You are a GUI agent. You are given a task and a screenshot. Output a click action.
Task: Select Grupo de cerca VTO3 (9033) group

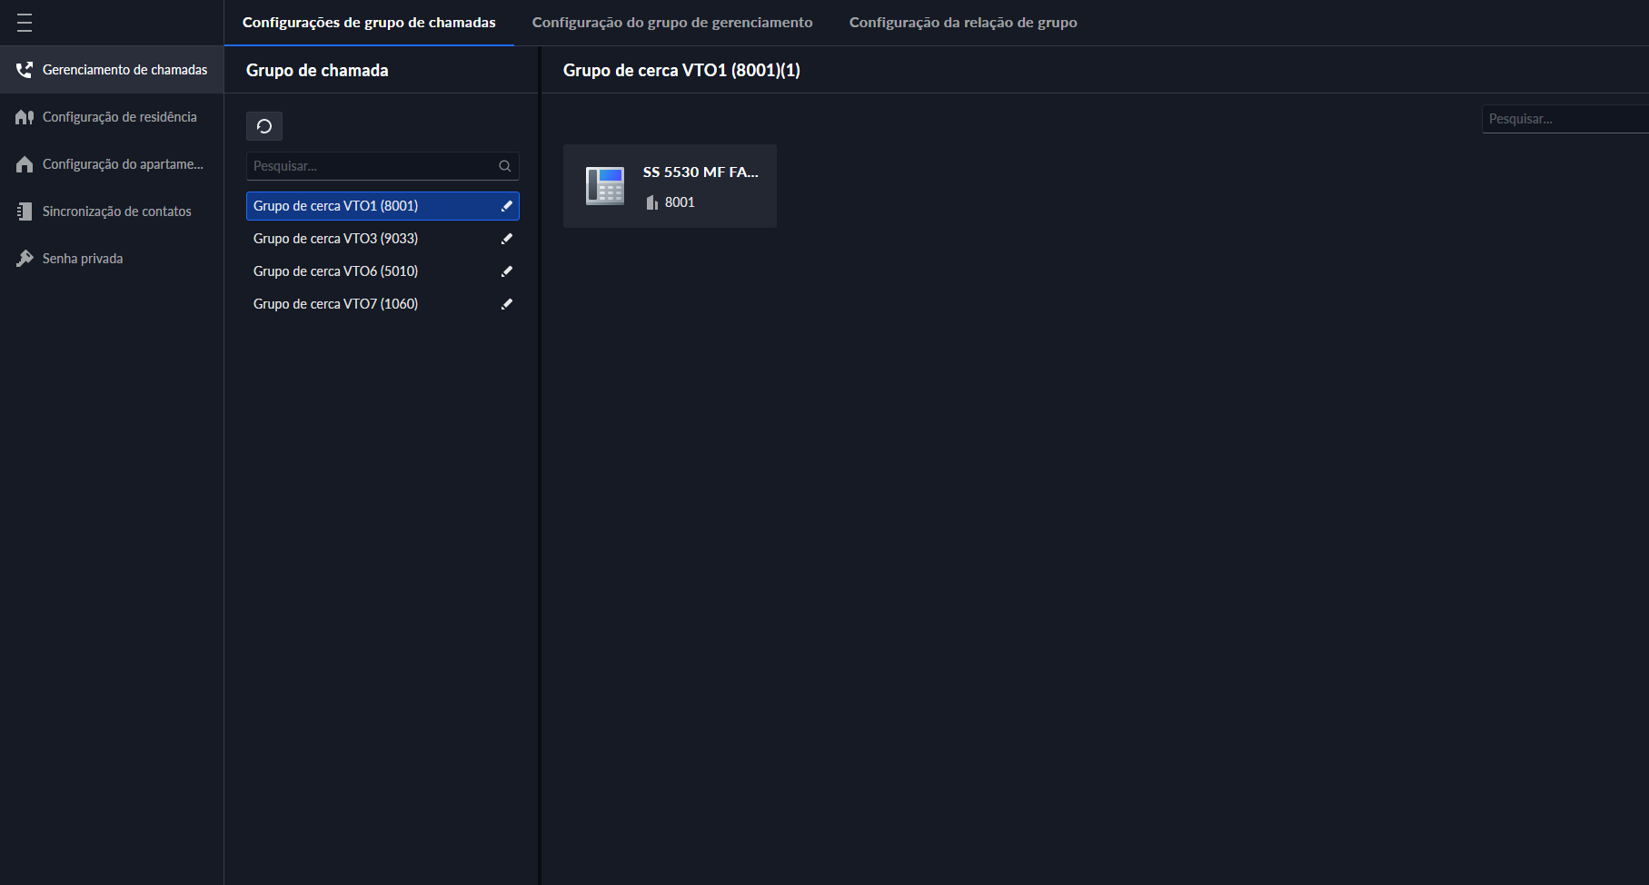(x=336, y=239)
